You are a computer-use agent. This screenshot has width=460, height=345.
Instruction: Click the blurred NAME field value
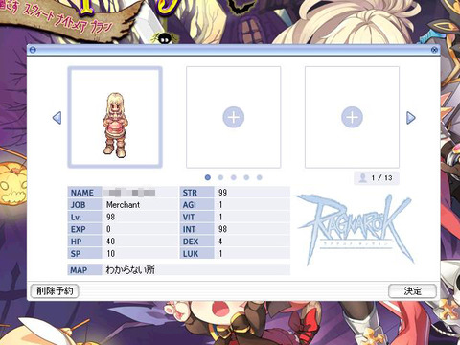pyautogui.click(x=129, y=193)
